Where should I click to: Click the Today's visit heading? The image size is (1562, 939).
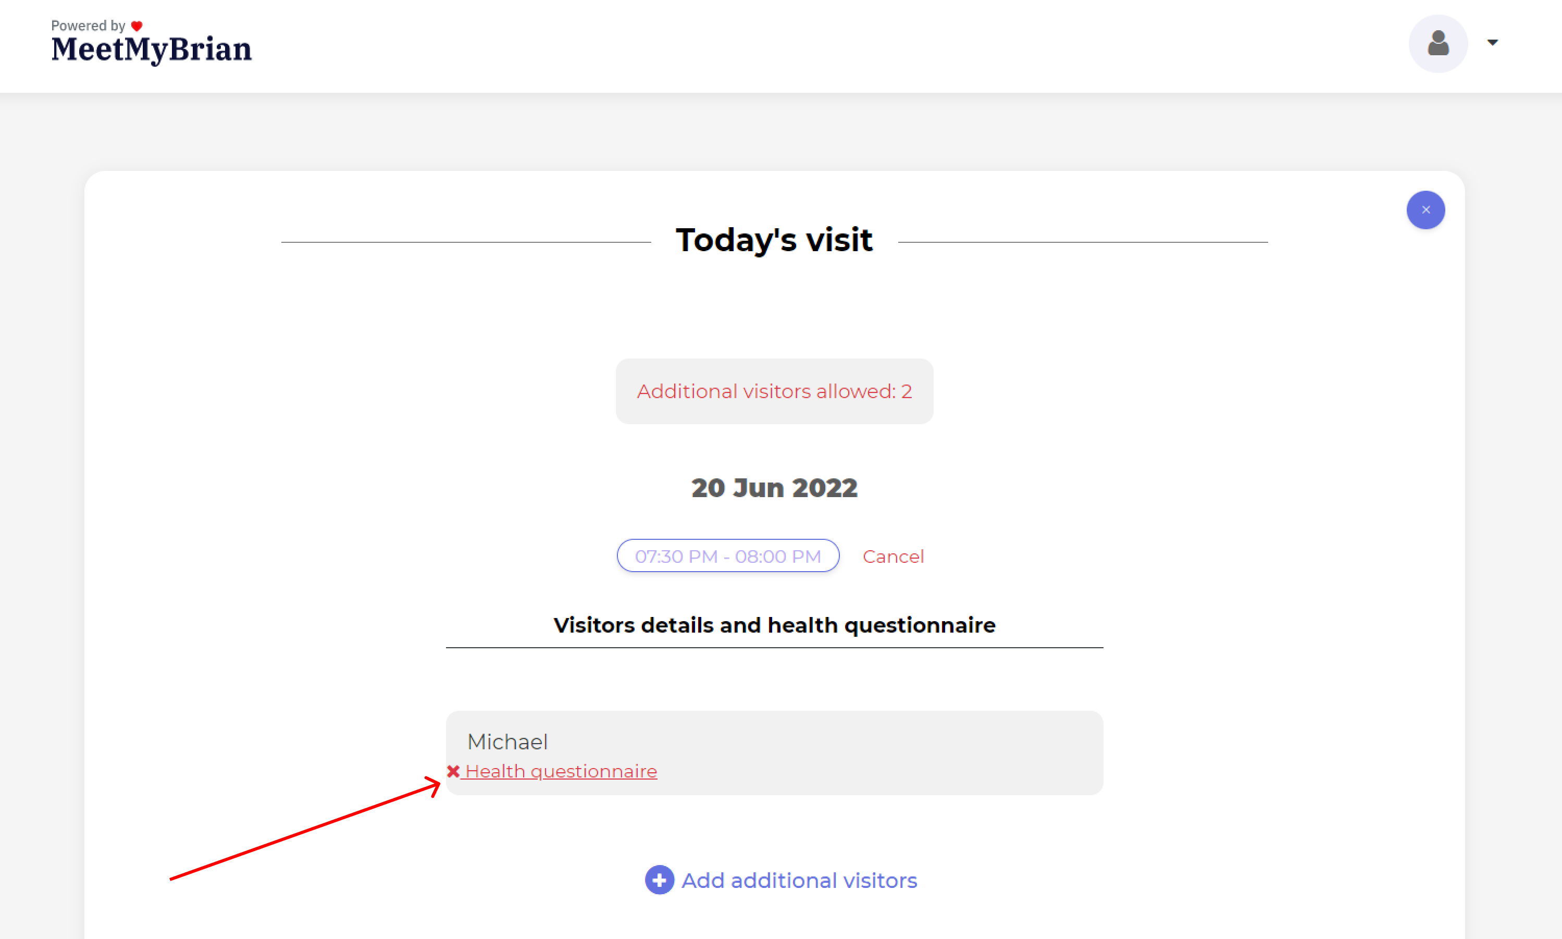pyautogui.click(x=774, y=240)
